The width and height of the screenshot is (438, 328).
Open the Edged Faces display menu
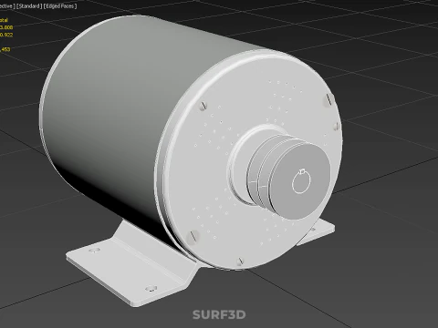(x=60, y=5)
